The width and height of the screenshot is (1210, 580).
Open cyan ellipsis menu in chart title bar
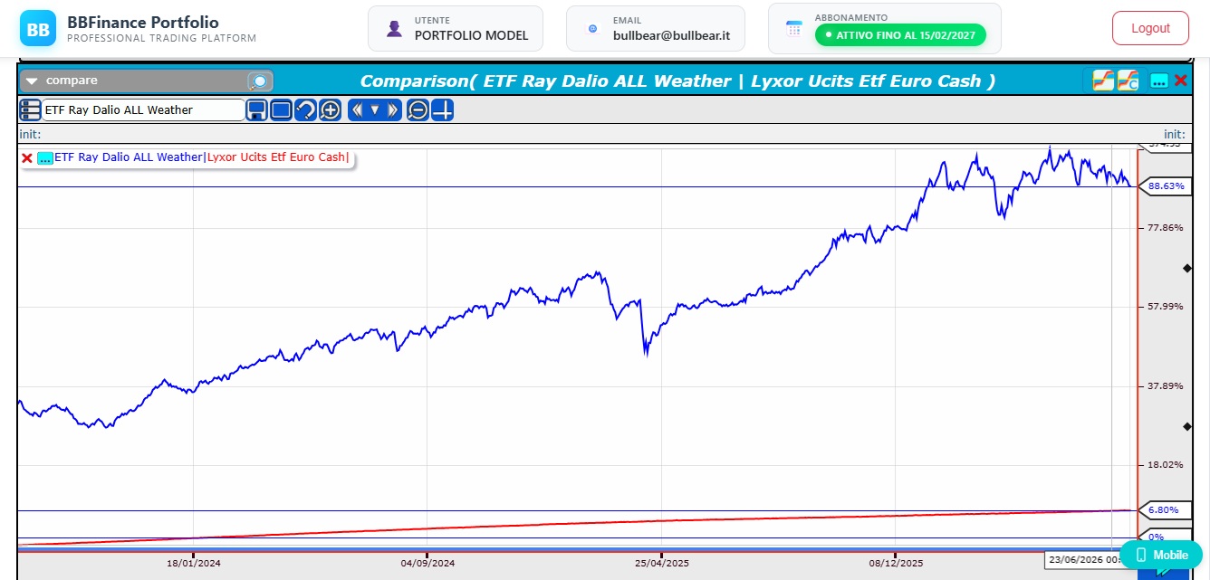coord(1159,81)
